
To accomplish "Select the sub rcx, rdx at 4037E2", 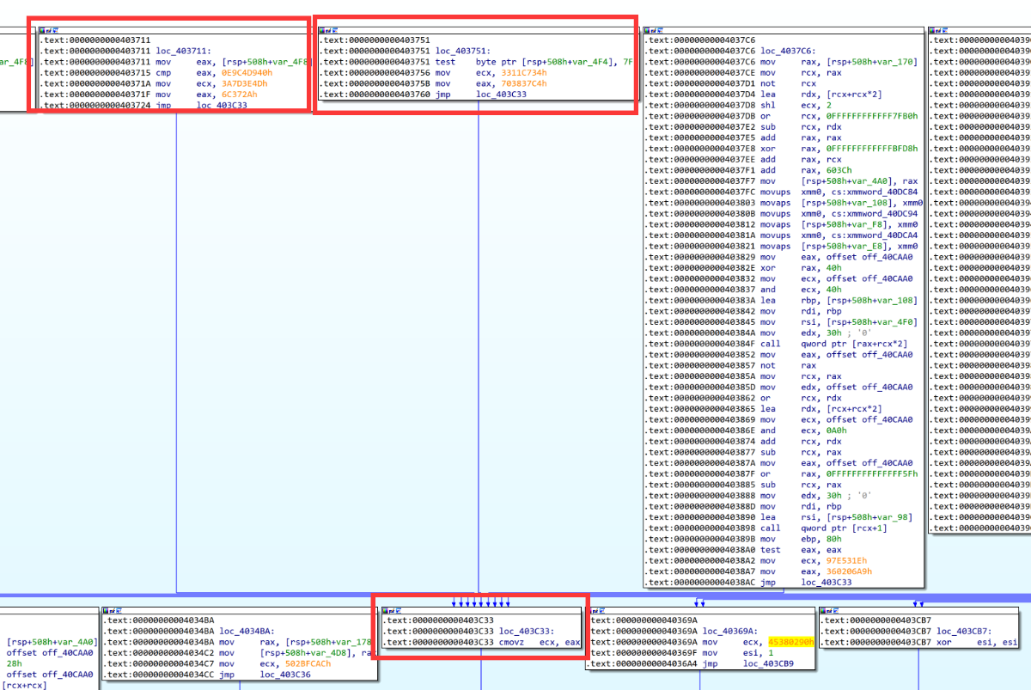I will [745, 127].
